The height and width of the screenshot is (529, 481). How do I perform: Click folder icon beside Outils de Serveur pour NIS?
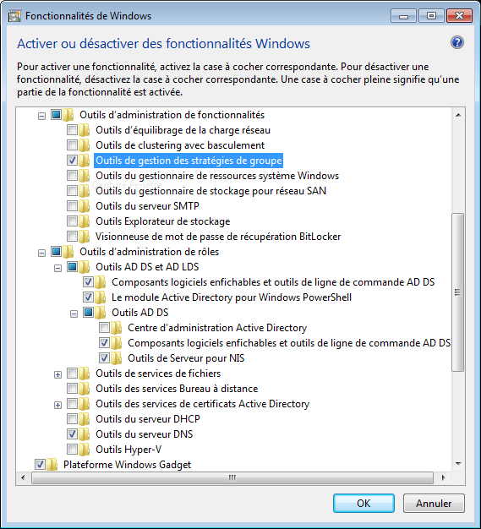tap(117, 358)
